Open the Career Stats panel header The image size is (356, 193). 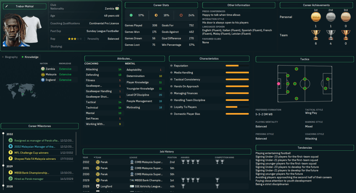(x=161, y=5)
